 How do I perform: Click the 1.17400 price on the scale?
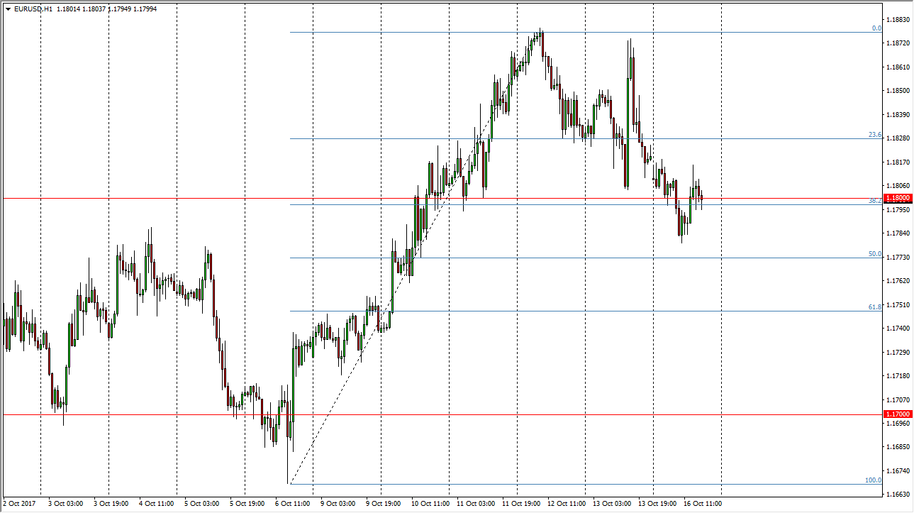(898, 329)
